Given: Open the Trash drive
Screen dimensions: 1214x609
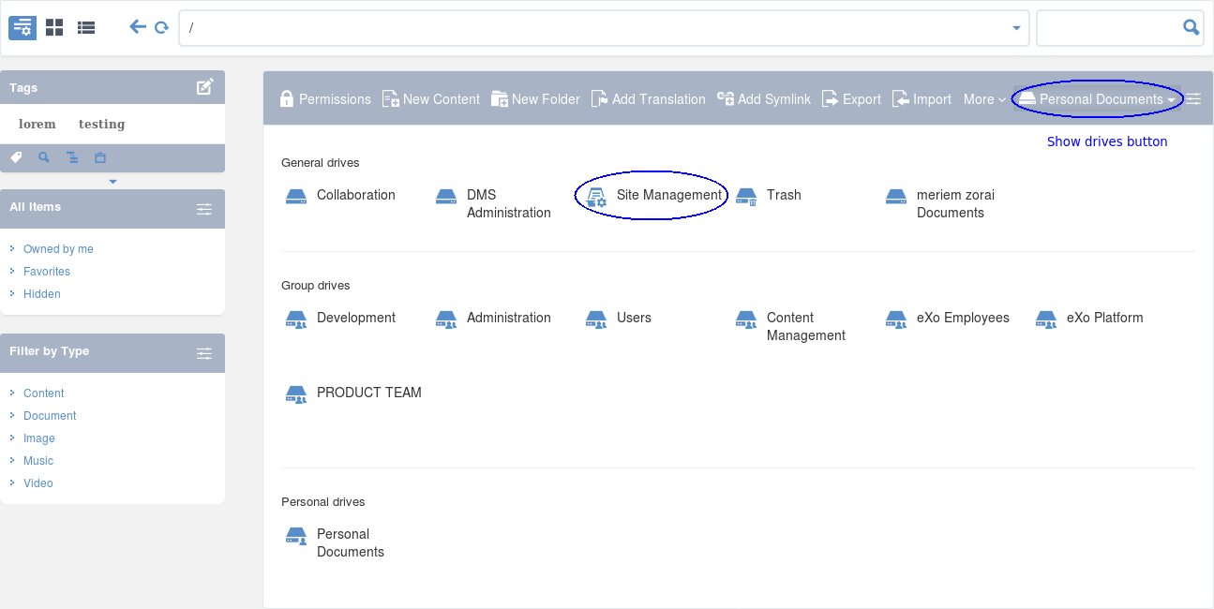Looking at the screenshot, I should 769,196.
